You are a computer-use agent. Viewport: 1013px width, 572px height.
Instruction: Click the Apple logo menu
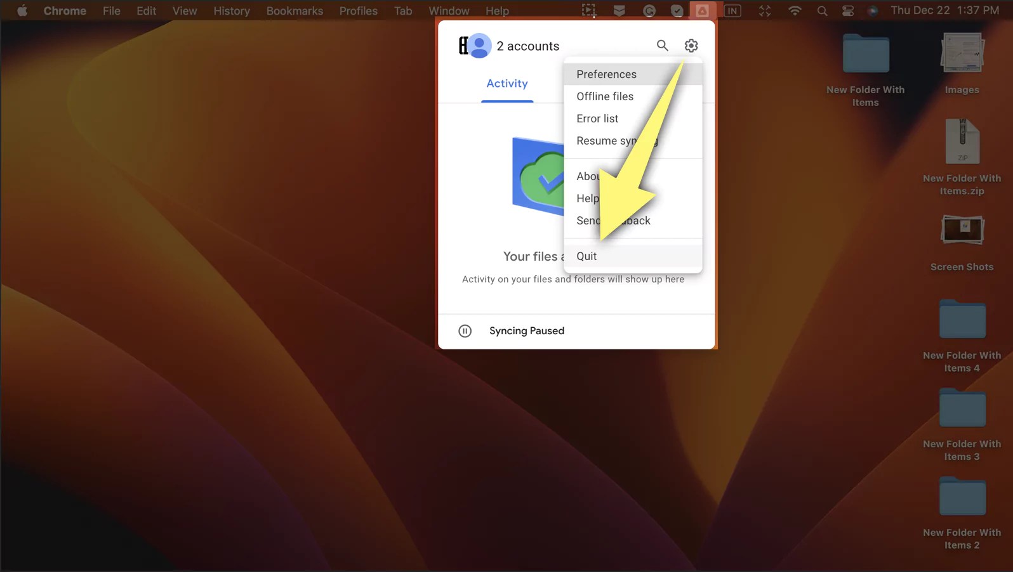pos(22,11)
